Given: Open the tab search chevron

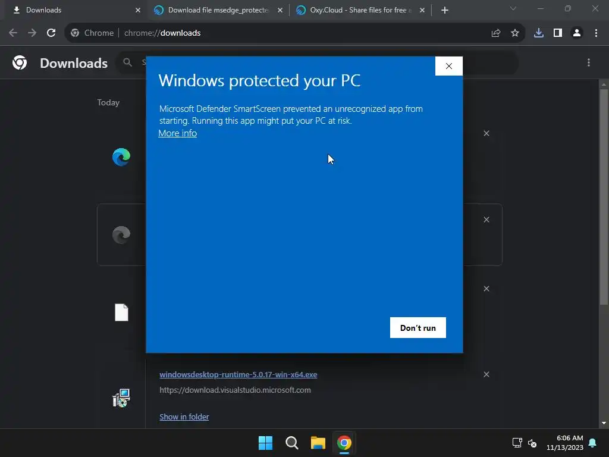Looking at the screenshot, I should click(x=513, y=8).
